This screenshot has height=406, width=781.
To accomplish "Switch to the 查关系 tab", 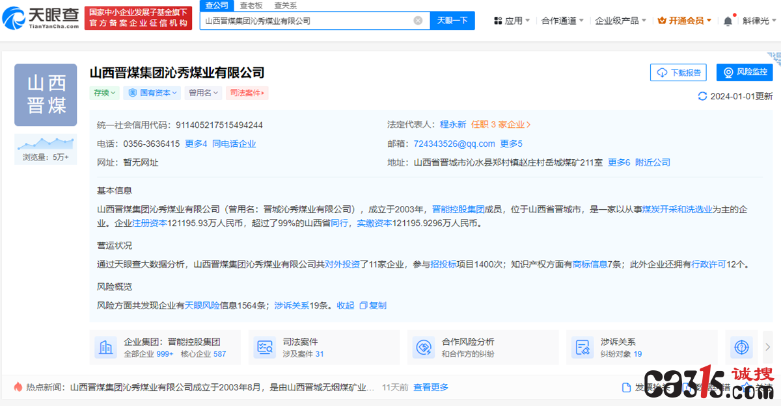I will click(285, 5).
